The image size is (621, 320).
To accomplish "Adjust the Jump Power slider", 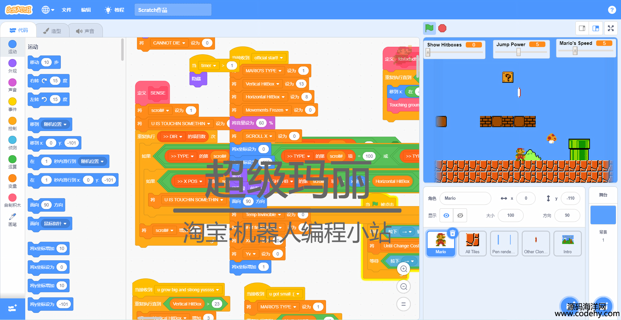I will pos(518,52).
